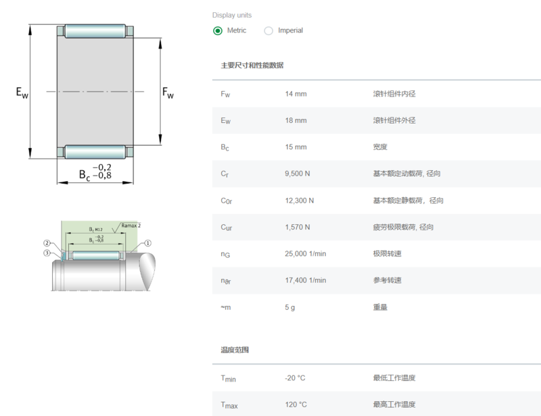The height and width of the screenshot is (416, 541).
Task: Click the Tmax value 120 °C
Action: (296, 405)
